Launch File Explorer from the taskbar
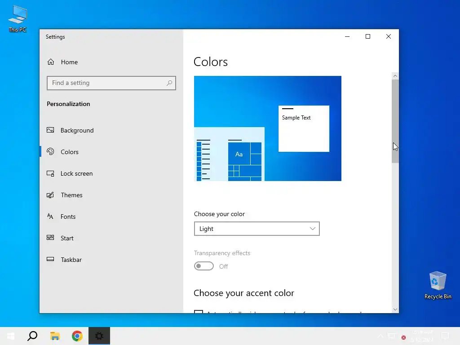The image size is (460, 345). pyautogui.click(x=55, y=336)
